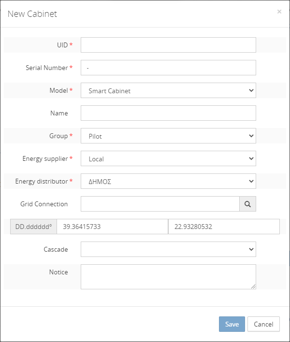Open the Model dropdown showing Smart Cabinet
Screen dimensions: 290x342
[168, 90]
